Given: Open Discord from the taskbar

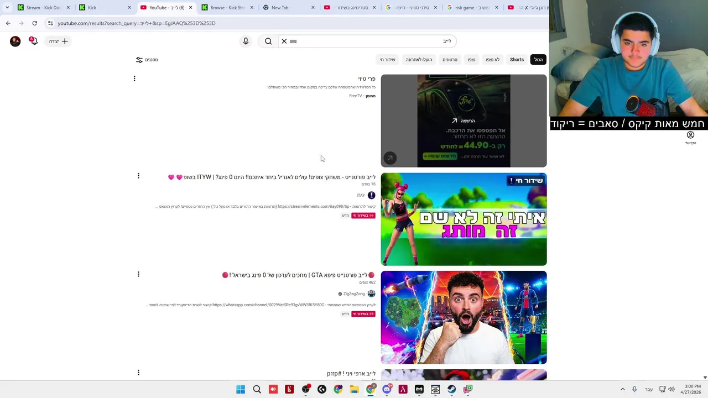Looking at the screenshot, I should [387, 389].
